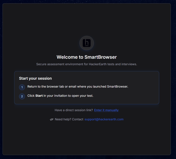
Task: Click the Secure assessment environment subtitle
Action: 87,64
